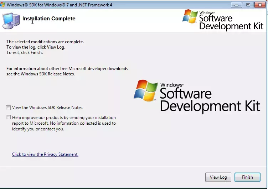Click the Windows flag icon in title bar
This screenshot has height=189, width=268.
[x=2, y=5]
